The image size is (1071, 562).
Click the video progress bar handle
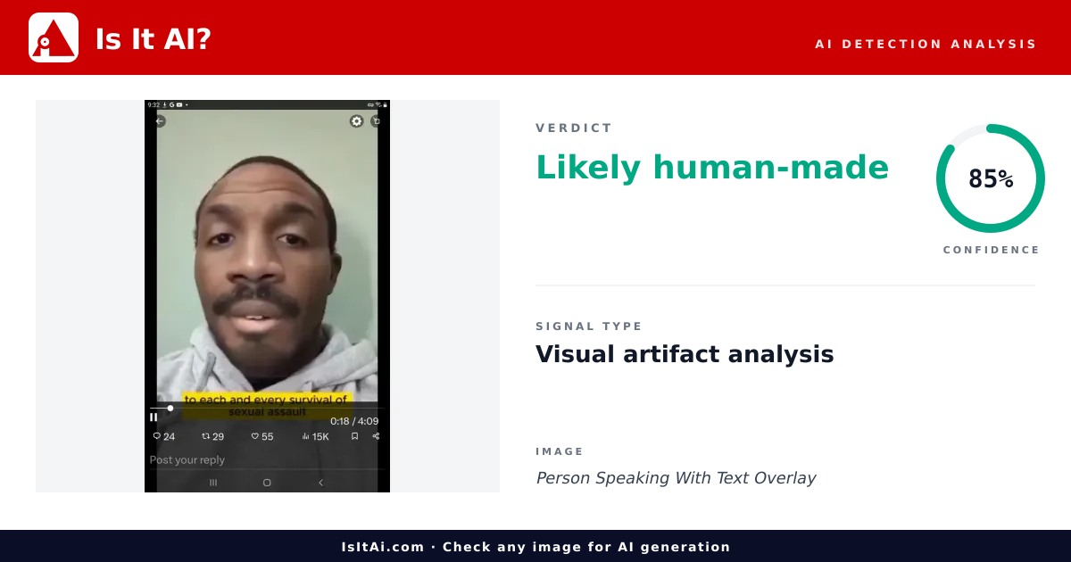pos(170,408)
